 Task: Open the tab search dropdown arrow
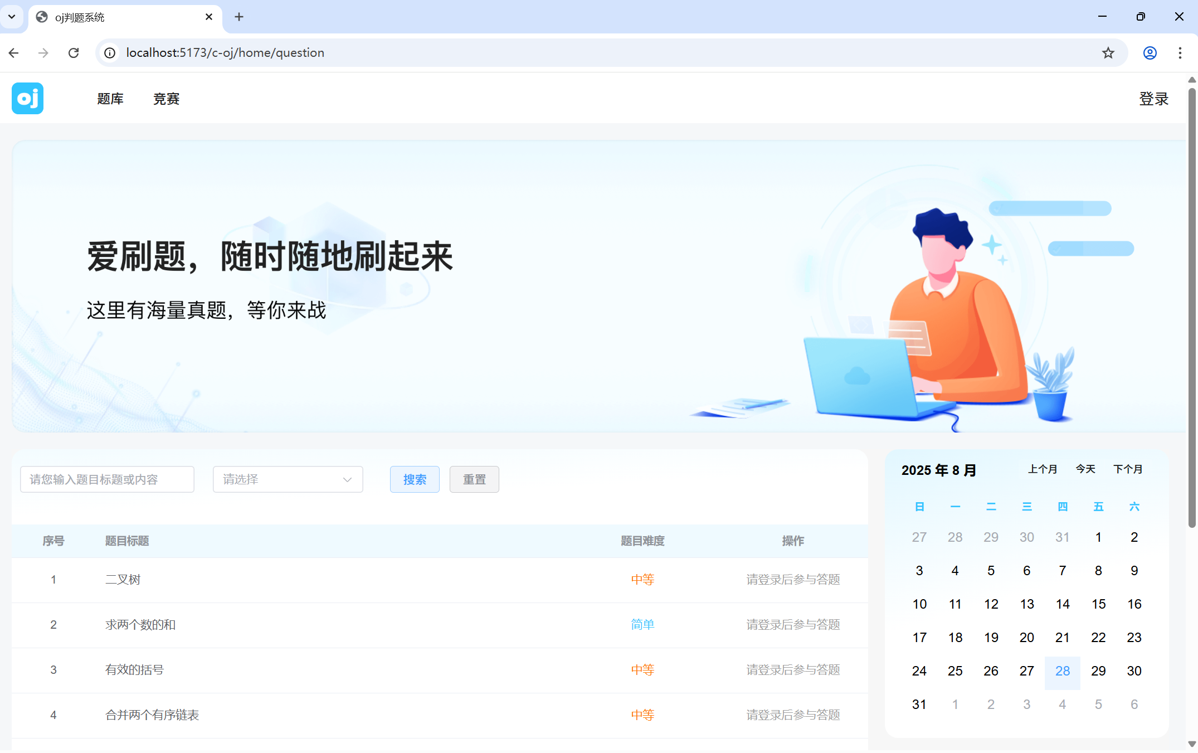click(12, 17)
